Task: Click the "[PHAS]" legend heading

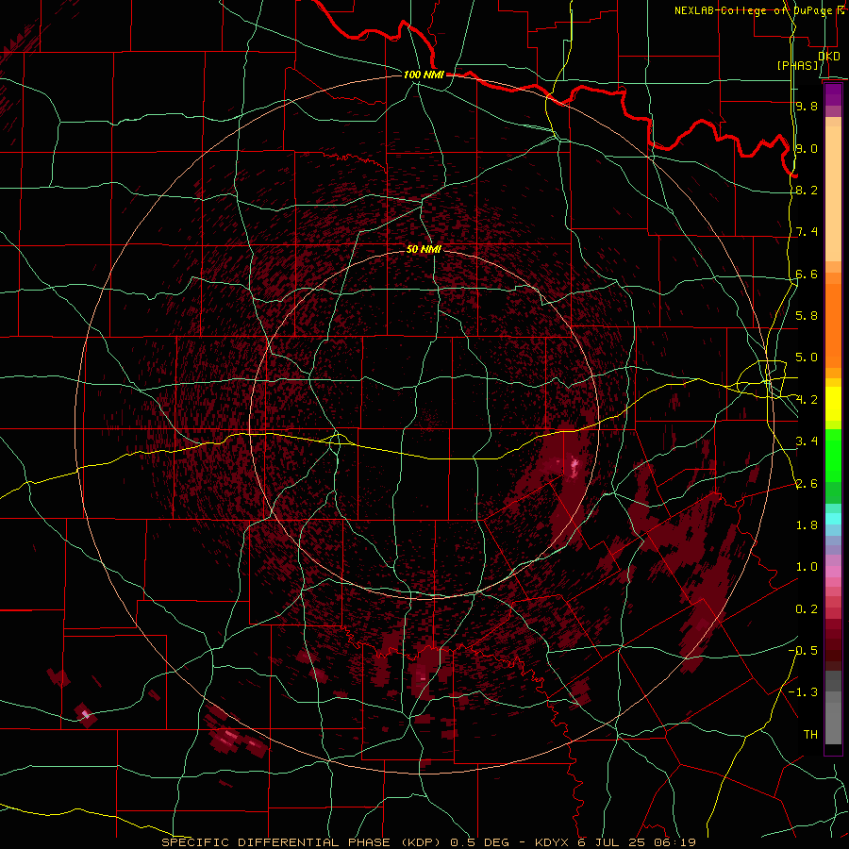Action: pos(797,65)
